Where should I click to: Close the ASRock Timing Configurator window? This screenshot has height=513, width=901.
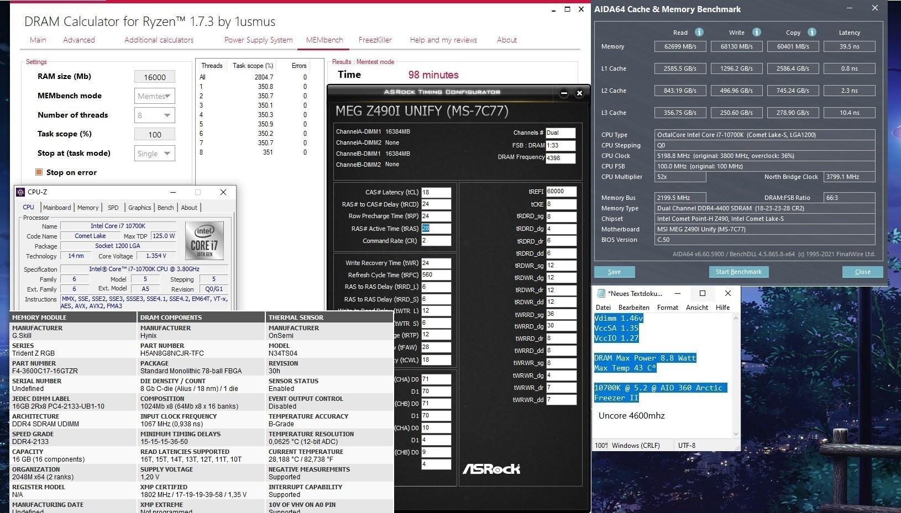(x=579, y=93)
